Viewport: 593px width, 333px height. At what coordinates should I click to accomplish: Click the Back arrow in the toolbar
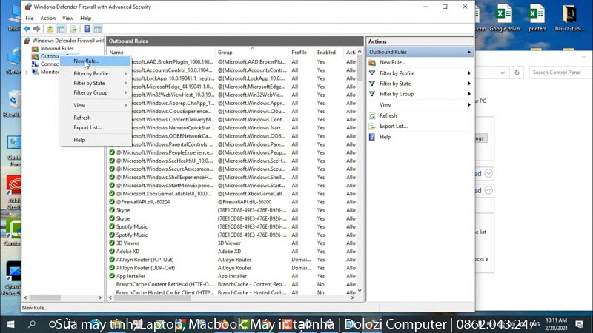point(27,29)
